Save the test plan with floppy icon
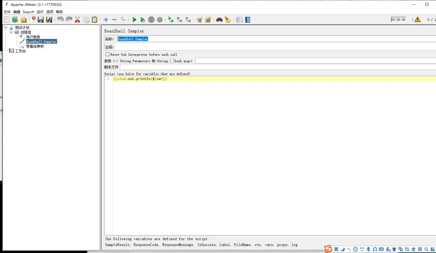The image size is (436, 253). coord(41,19)
